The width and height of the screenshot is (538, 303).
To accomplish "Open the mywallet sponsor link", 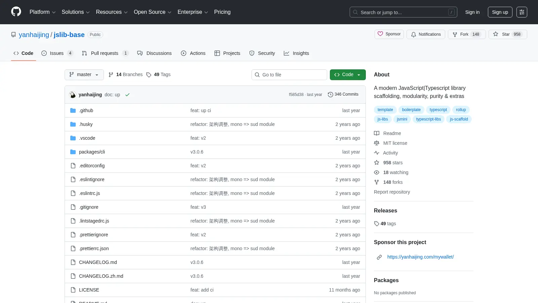I will coord(420,257).
